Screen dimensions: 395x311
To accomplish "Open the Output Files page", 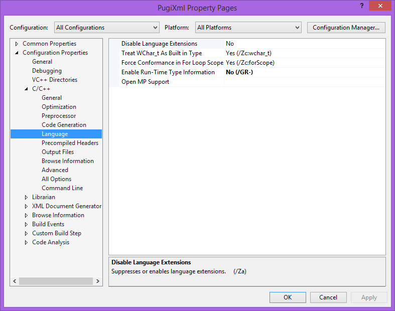I will tap(58, 152).
